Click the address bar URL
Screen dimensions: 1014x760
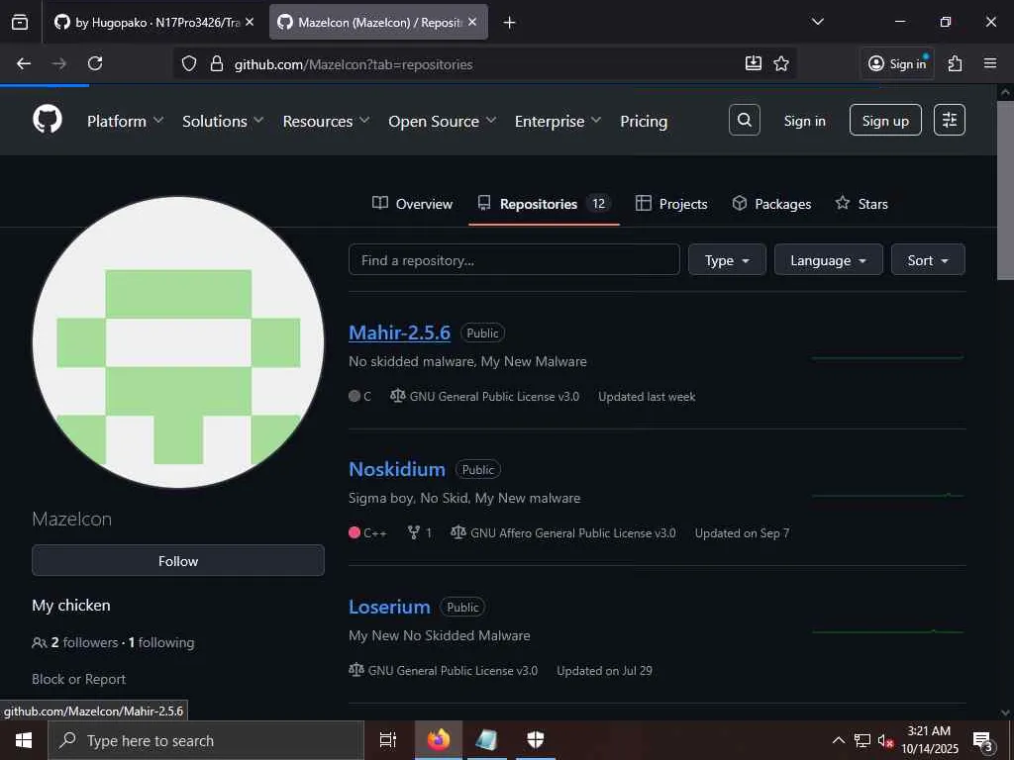[354, 64]
